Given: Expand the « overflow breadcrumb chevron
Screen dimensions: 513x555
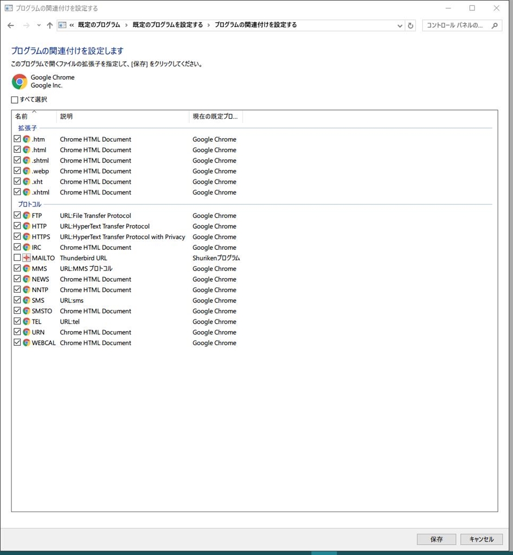Looking at the screenshot, I should click(x=72, y=25).
